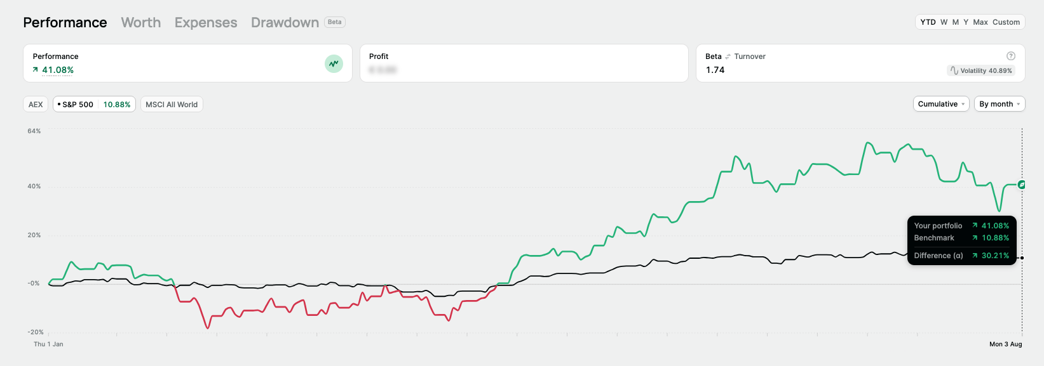Click the swap icon between Beta and Turnover

tap(728, 56)
